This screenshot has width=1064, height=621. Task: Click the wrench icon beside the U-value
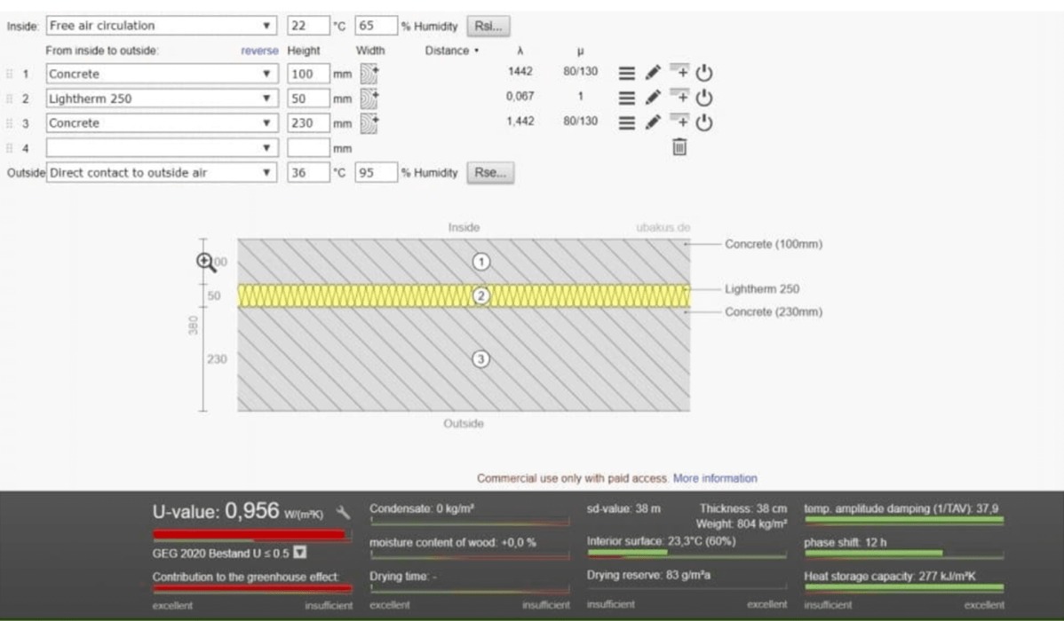point(344,512)
